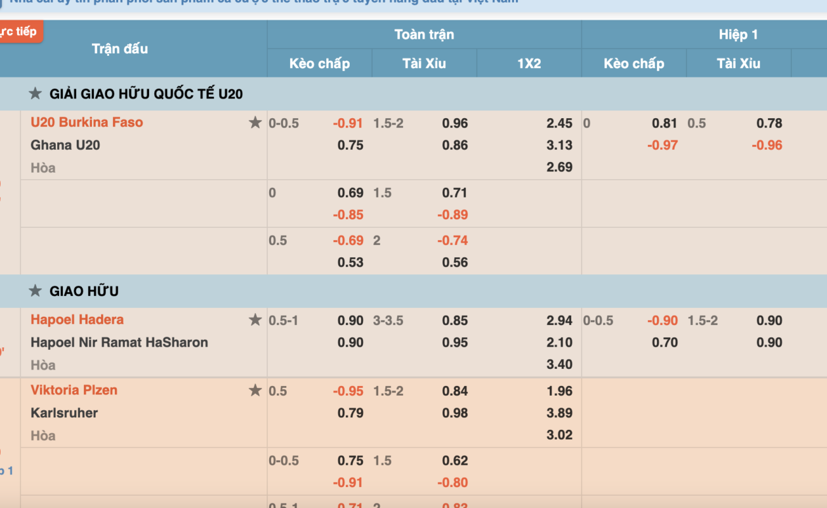Select Hapoel Nir Ramat HaSharon odds 2.10

coord(559,343)
